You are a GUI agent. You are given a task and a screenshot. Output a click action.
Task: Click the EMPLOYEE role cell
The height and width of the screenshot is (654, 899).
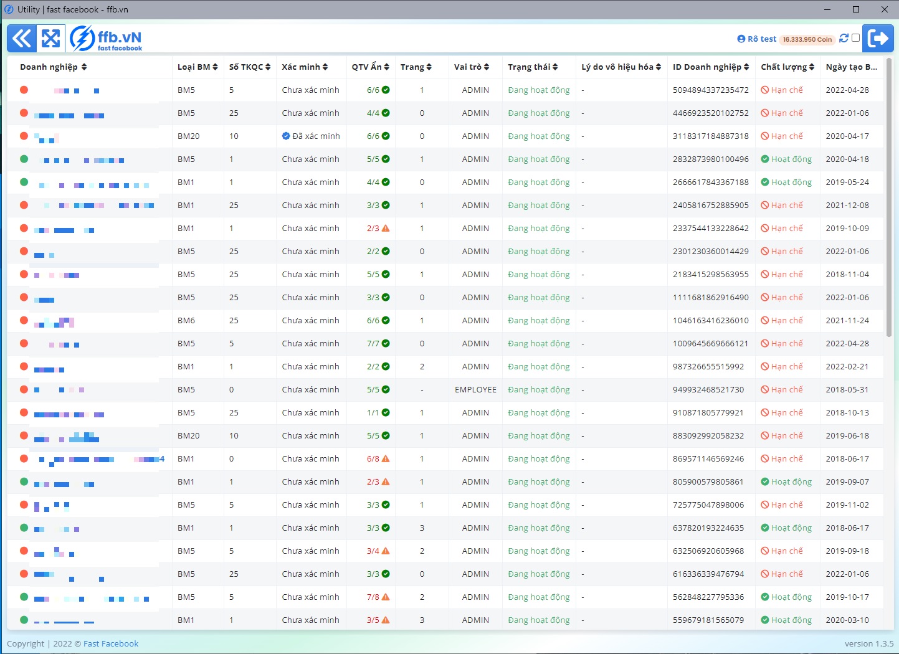pyautogui.click(x=476, y=389)
